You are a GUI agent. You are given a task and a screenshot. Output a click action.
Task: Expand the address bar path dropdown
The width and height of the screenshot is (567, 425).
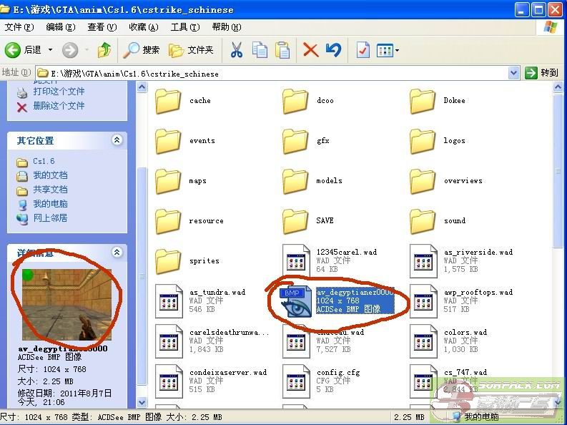point(514,73)
